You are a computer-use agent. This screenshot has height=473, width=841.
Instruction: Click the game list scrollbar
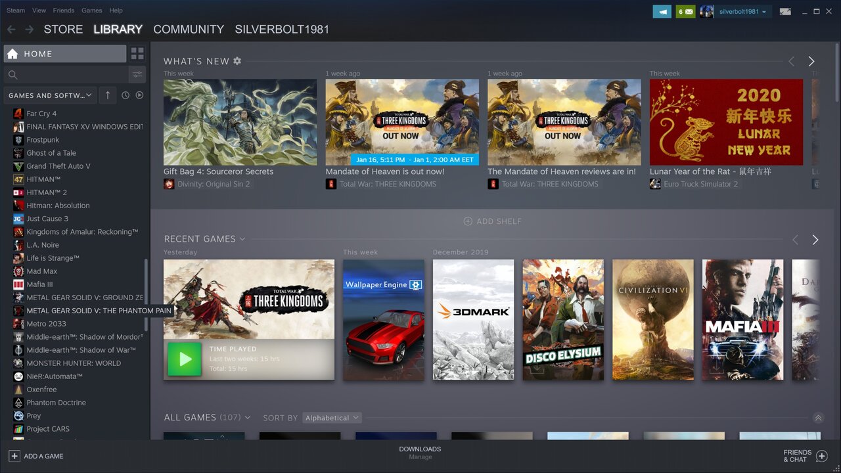tap(146, 294)
